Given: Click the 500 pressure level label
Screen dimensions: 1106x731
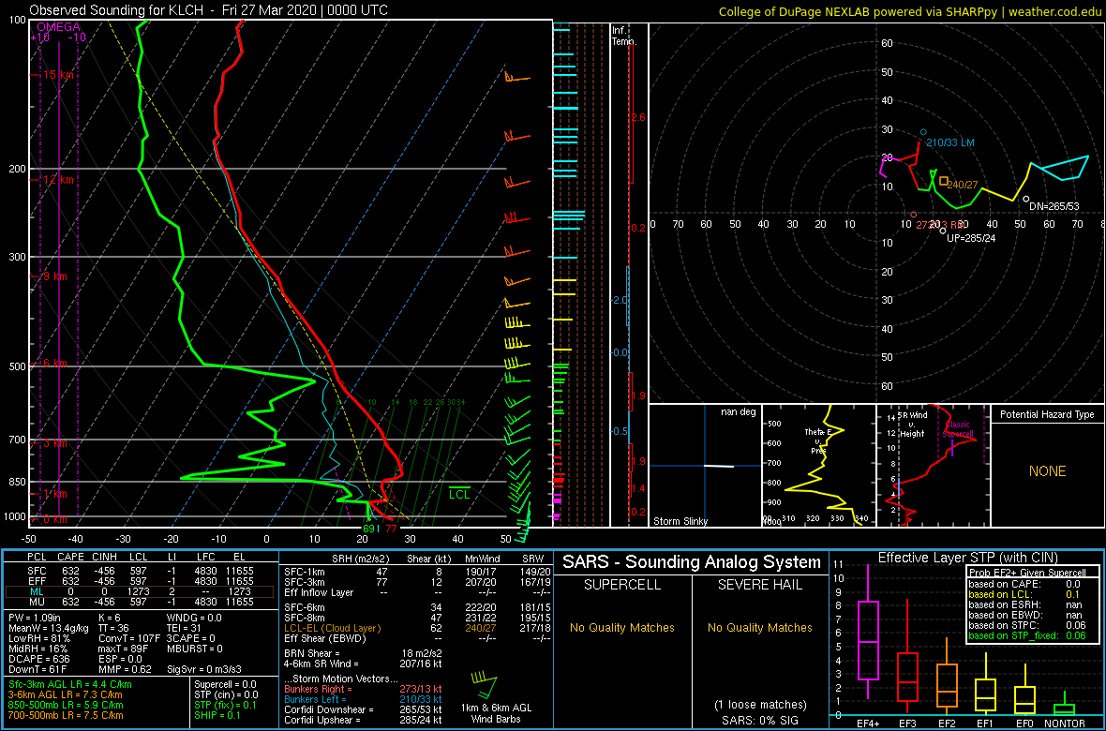Looking at the screenshot, I should (16, 366).
